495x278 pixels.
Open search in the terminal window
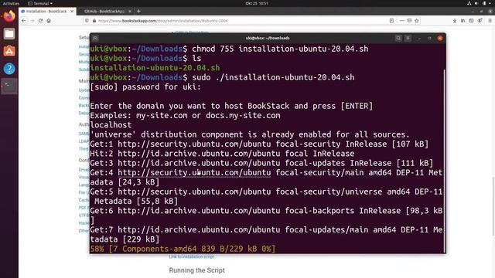tap(398, 38)
